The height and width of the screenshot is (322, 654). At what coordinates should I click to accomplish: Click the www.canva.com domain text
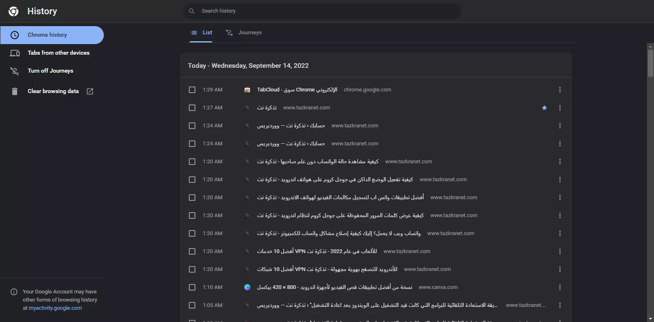coord(438,287)
